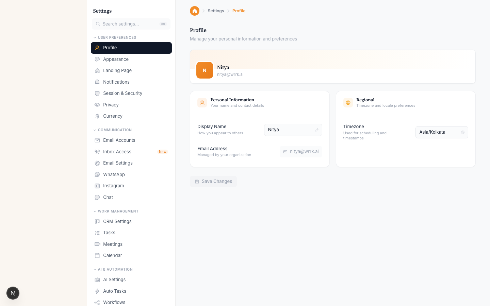Click the Auto Tasks lightning icon
The height and width of the screenshot is (306, 490).
pos(97,291)
